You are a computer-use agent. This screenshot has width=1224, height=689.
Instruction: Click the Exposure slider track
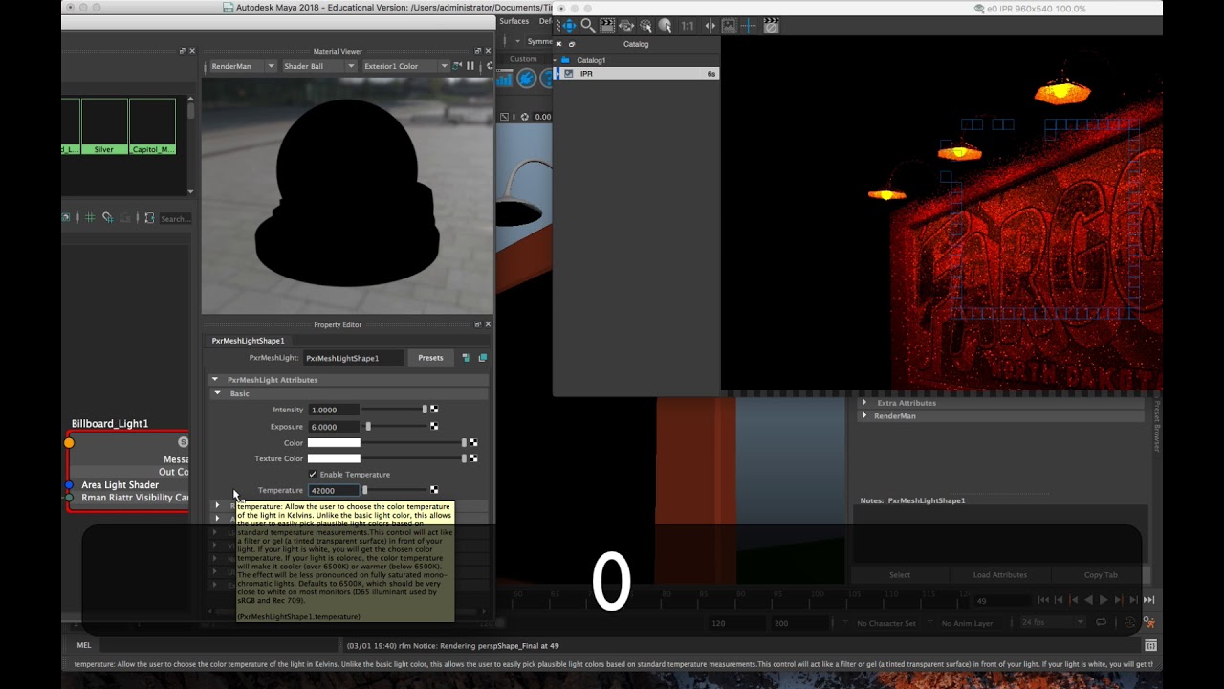click(x=394, y=427)
